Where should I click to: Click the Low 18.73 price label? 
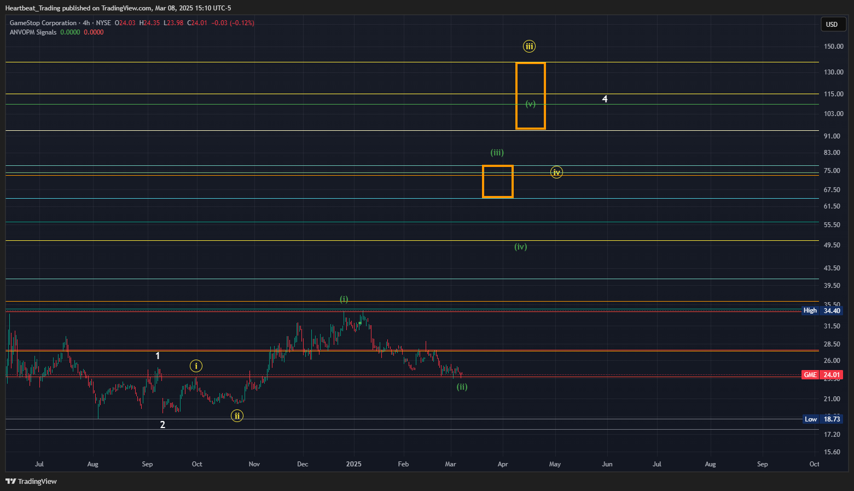pyautogui.click(x=822, y=419)
